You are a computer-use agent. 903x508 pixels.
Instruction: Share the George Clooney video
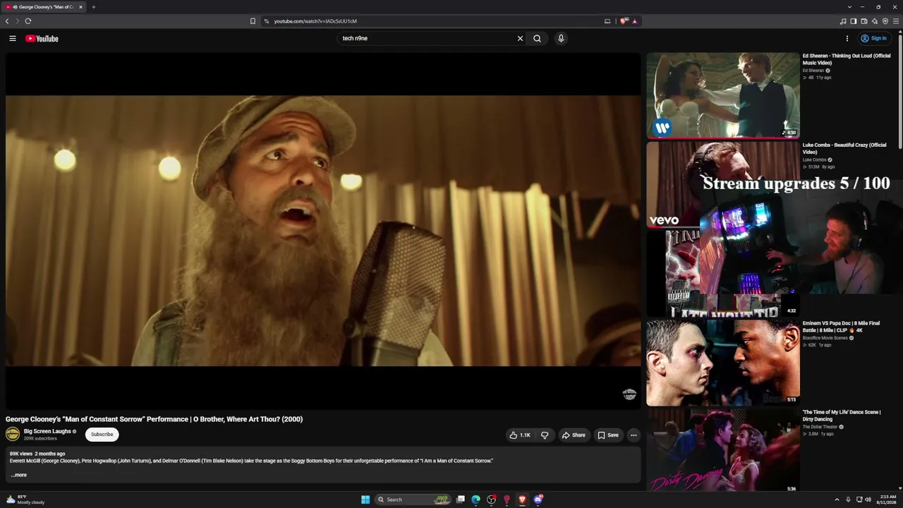click(x=573, y=435)
